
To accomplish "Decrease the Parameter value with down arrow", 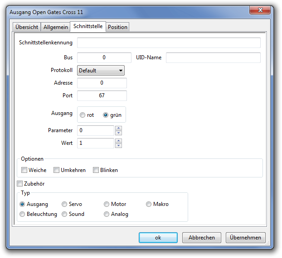I will click(118, 133).
